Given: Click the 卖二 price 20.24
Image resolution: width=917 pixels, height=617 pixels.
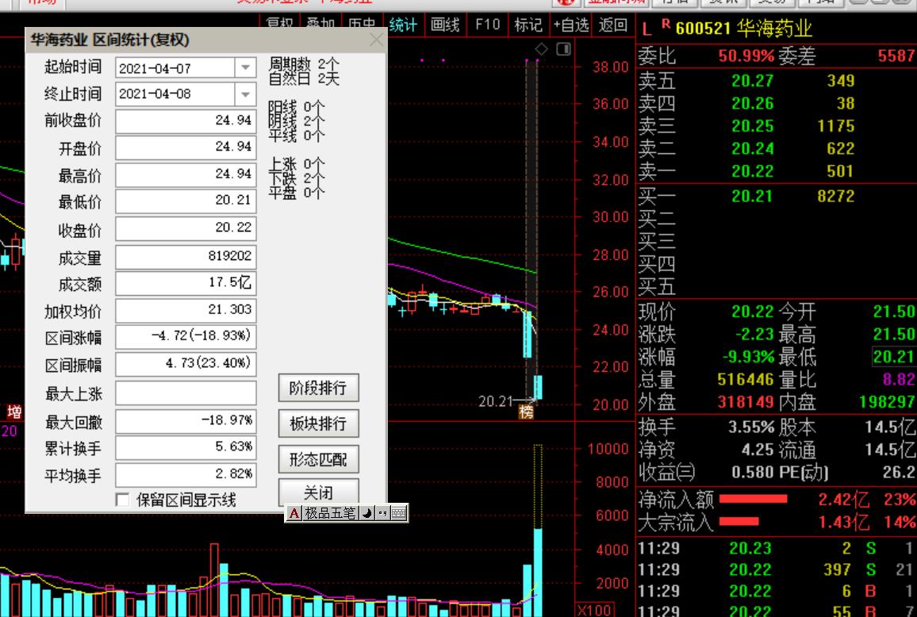Looking at the screenshot, I should (752, 149).
